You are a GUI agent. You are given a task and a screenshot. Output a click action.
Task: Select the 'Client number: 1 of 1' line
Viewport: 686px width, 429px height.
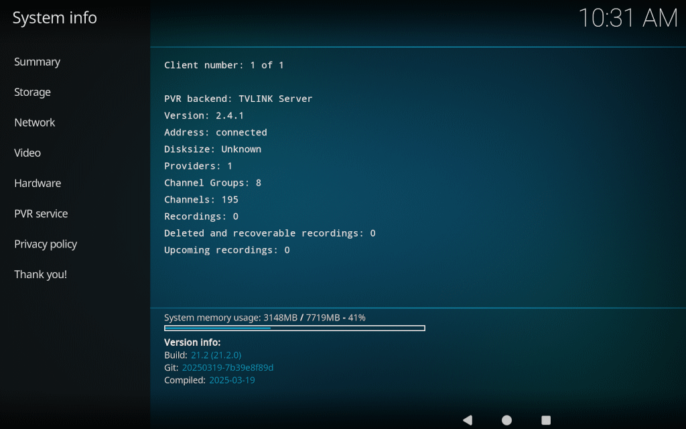[x=224, y=65]
